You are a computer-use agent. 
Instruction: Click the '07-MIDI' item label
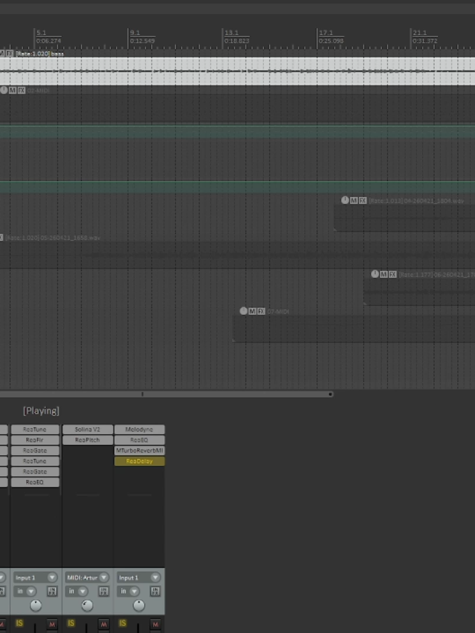[278, 311]
